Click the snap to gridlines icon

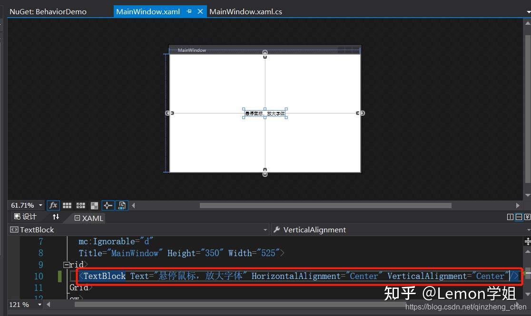click(x=79, y=205)
